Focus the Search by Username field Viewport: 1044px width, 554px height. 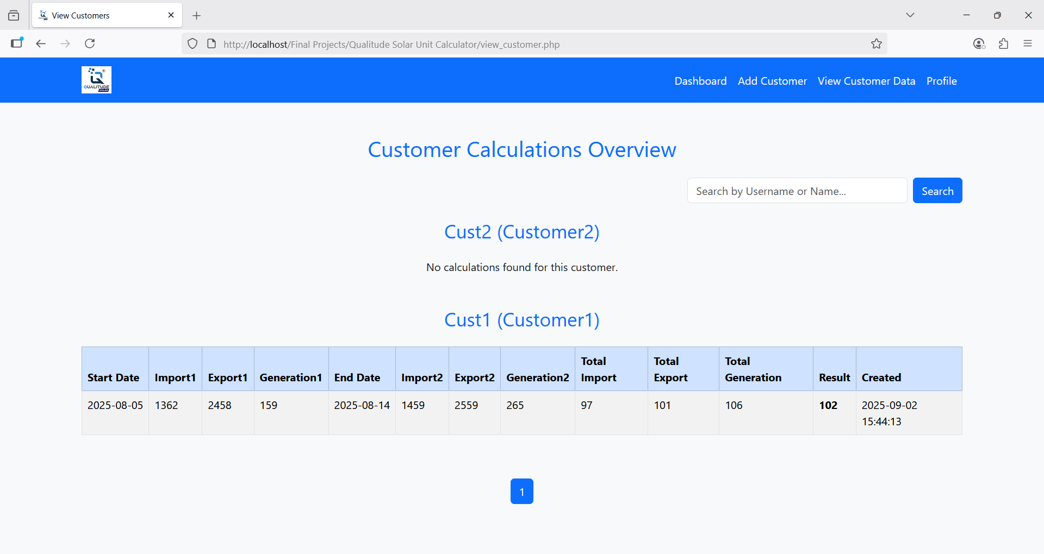click(797, 191)
